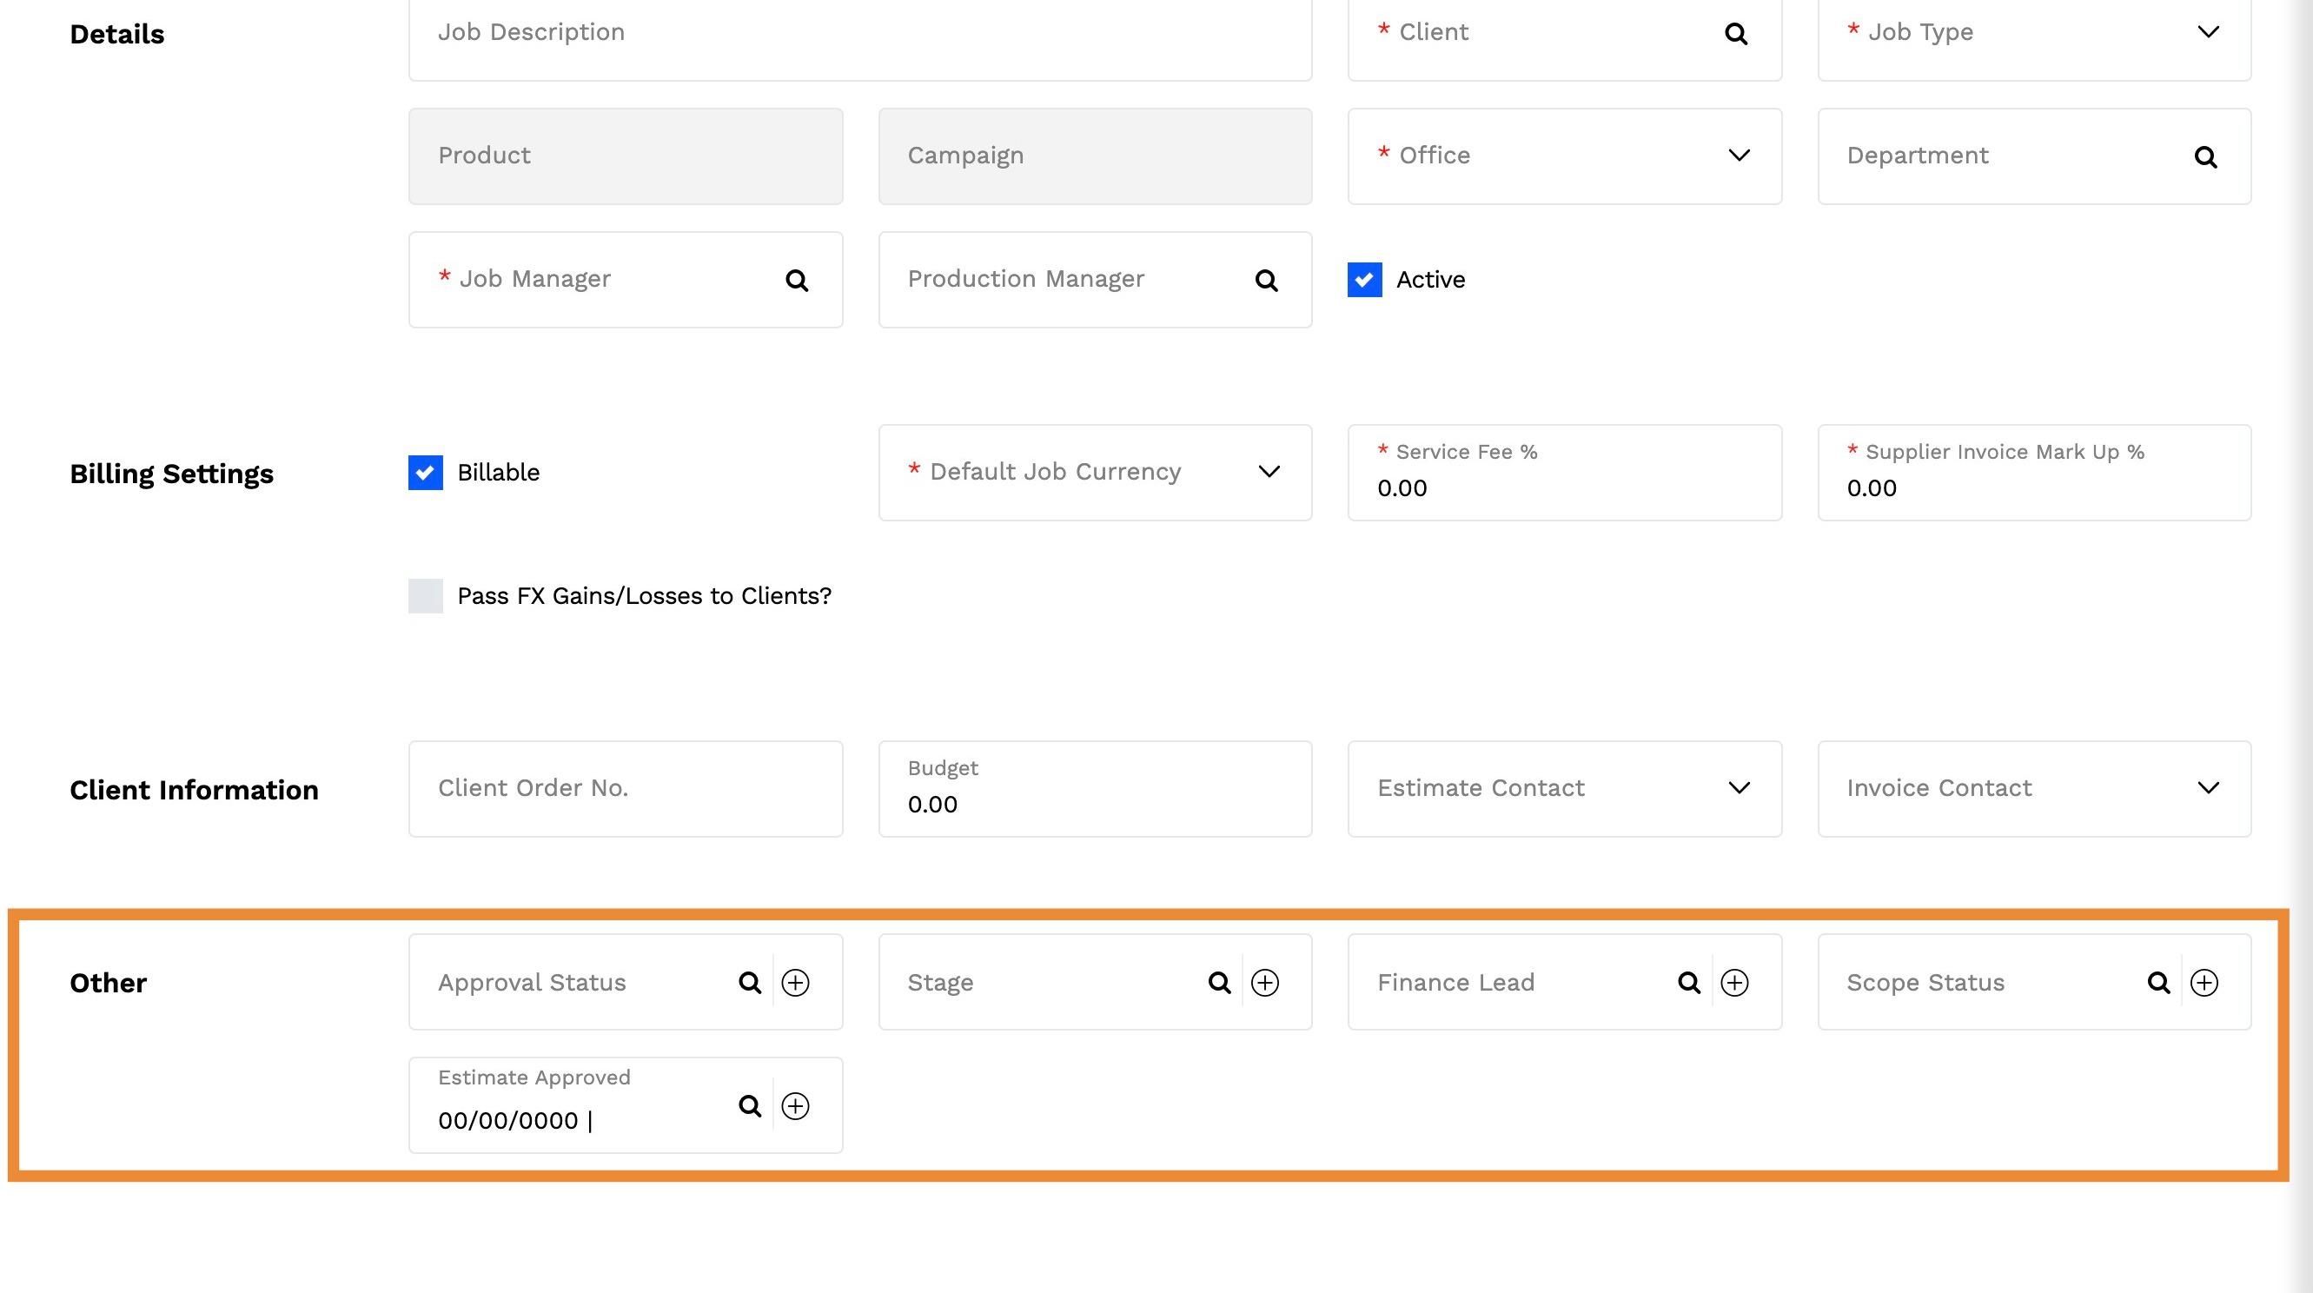Search Approval Status values
The width and height of the screenshot is (2313, 1293).
coord(750,982)
